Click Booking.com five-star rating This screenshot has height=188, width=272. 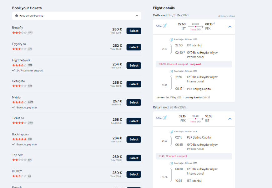(19, 139)
